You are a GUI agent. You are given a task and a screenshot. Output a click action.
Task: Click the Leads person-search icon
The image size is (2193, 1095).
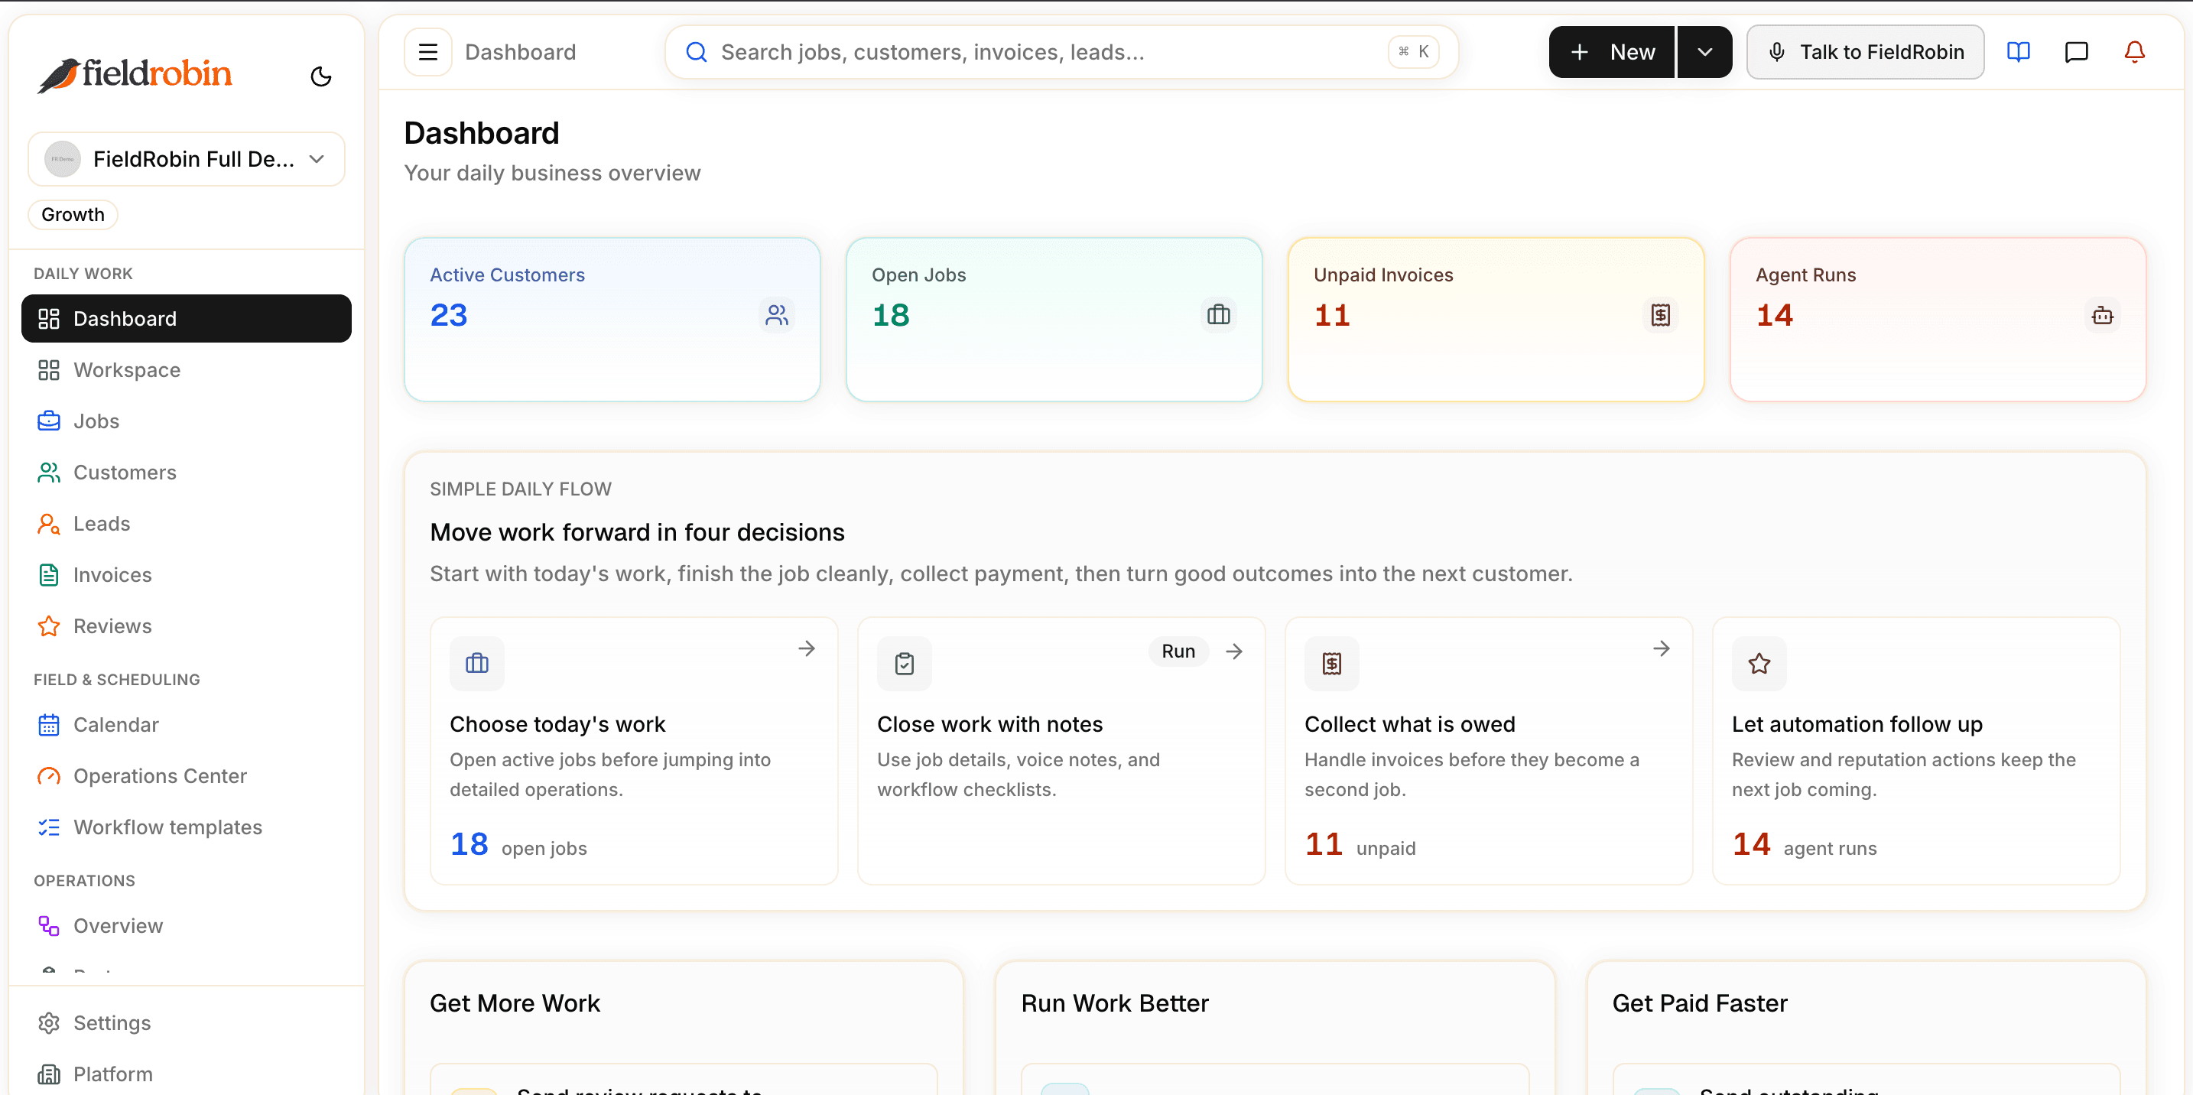coord(48,523)
